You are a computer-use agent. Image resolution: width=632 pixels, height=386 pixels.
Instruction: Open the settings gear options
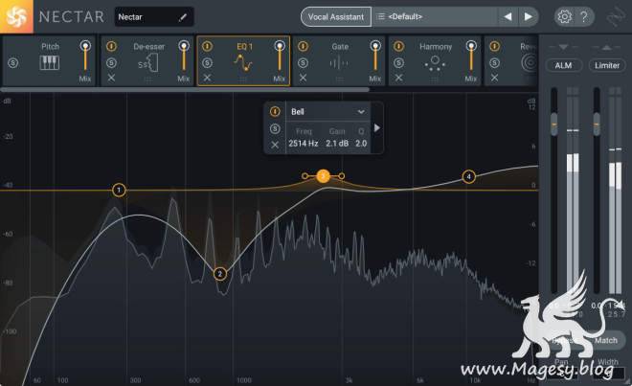(x=564, y=17)
